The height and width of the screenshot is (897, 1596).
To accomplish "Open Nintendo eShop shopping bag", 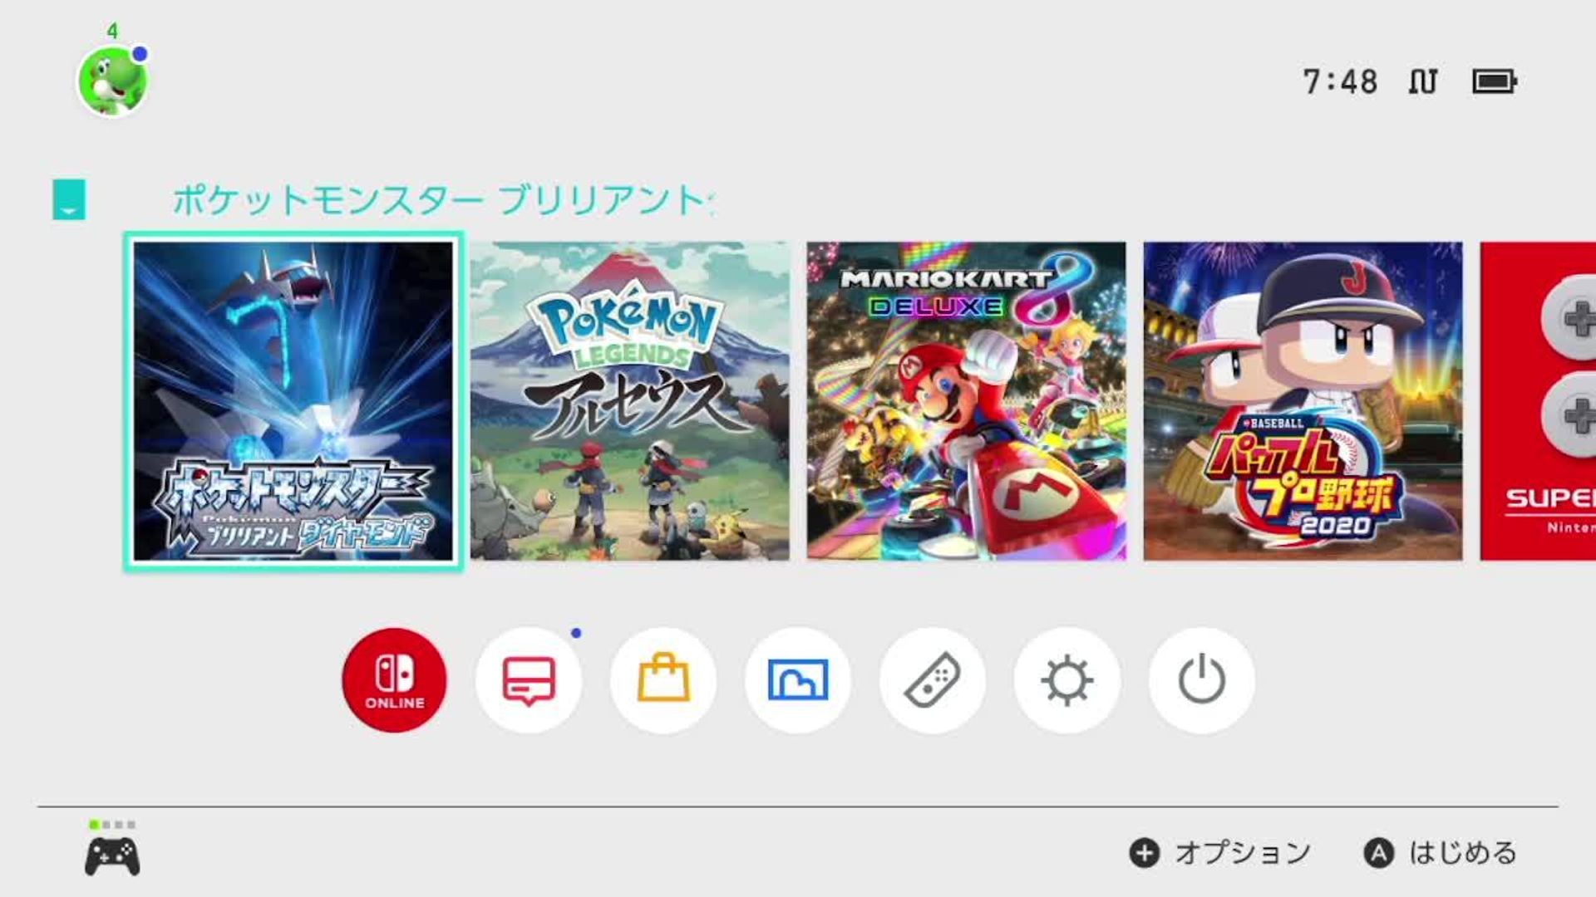I will click(663, 680).
